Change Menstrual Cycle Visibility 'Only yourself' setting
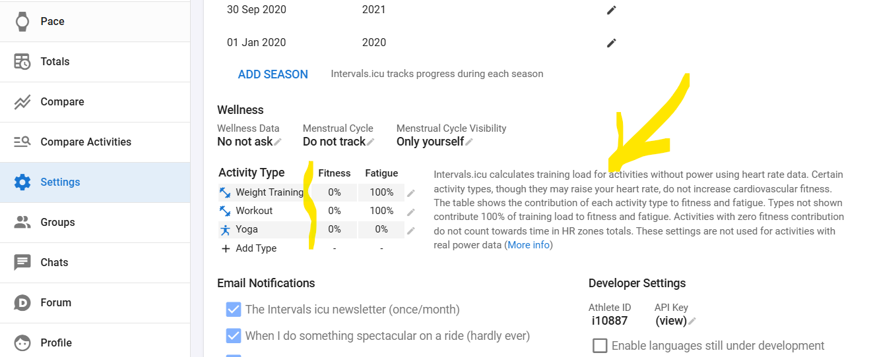 469,142
